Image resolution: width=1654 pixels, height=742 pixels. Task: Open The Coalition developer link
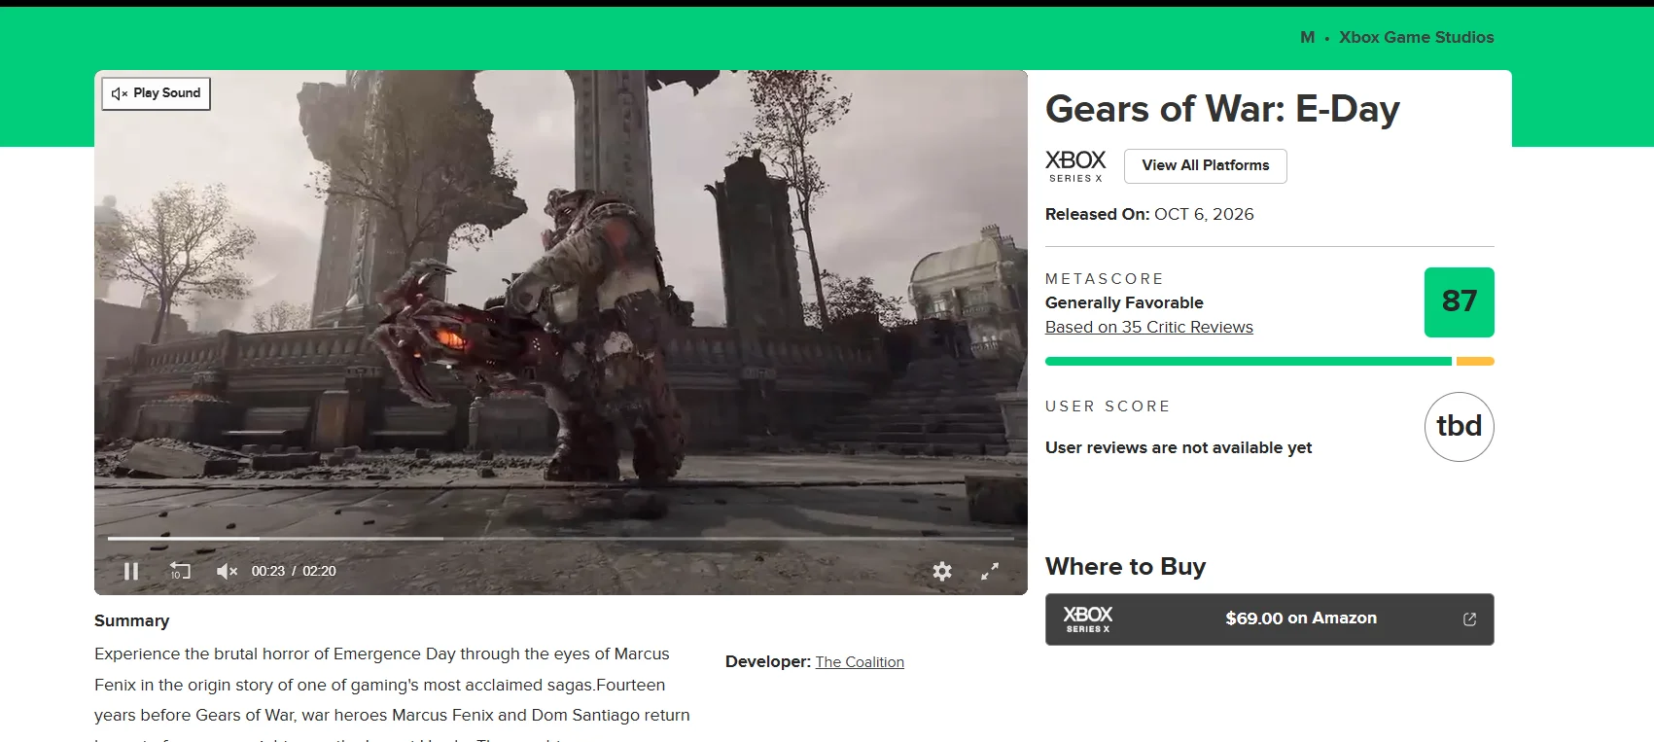pos(860,661)
